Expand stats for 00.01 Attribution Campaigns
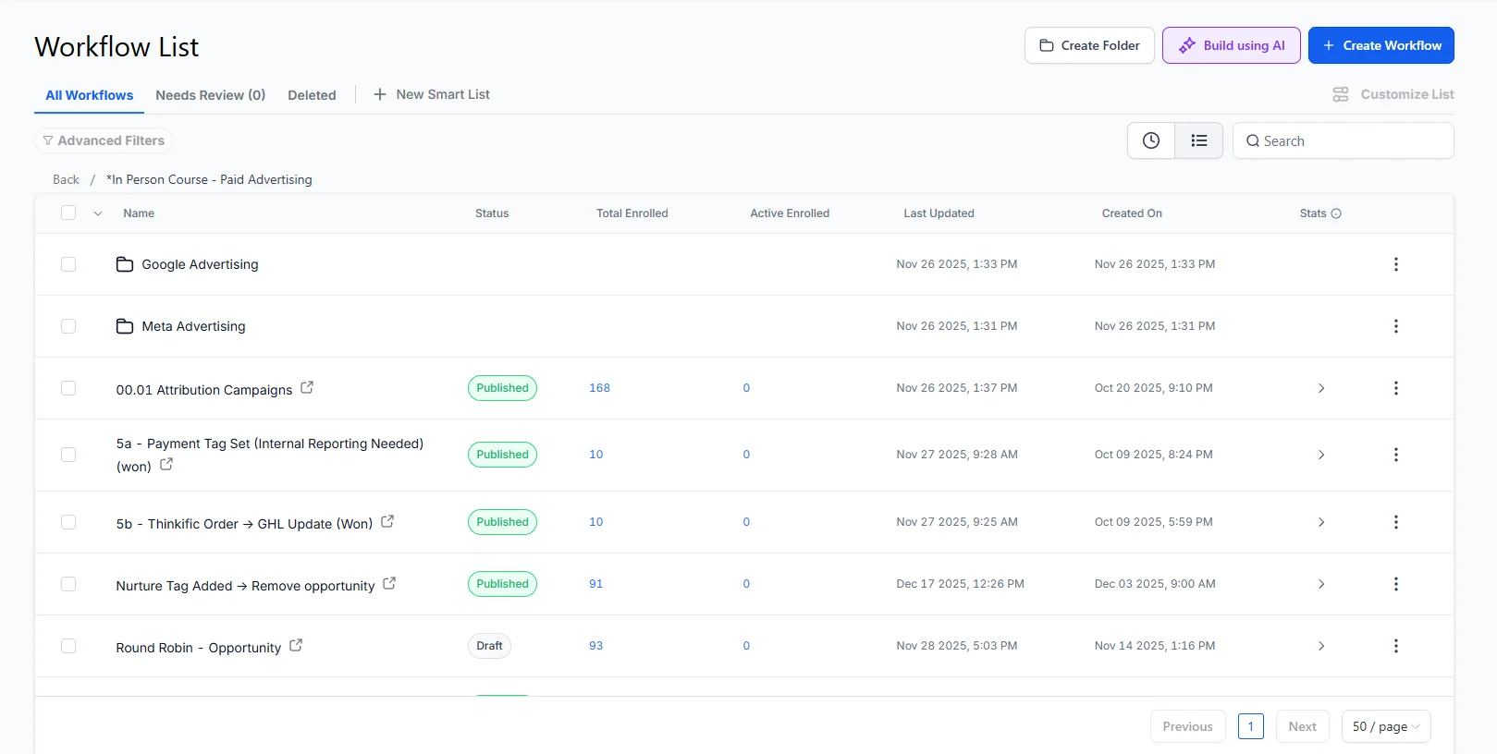1497x754 pixels. click(1321, 388)
